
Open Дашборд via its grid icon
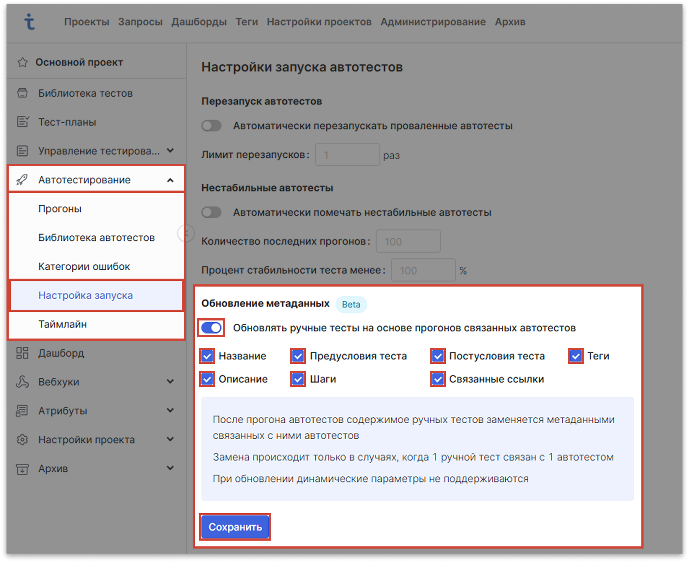point(22,353)
